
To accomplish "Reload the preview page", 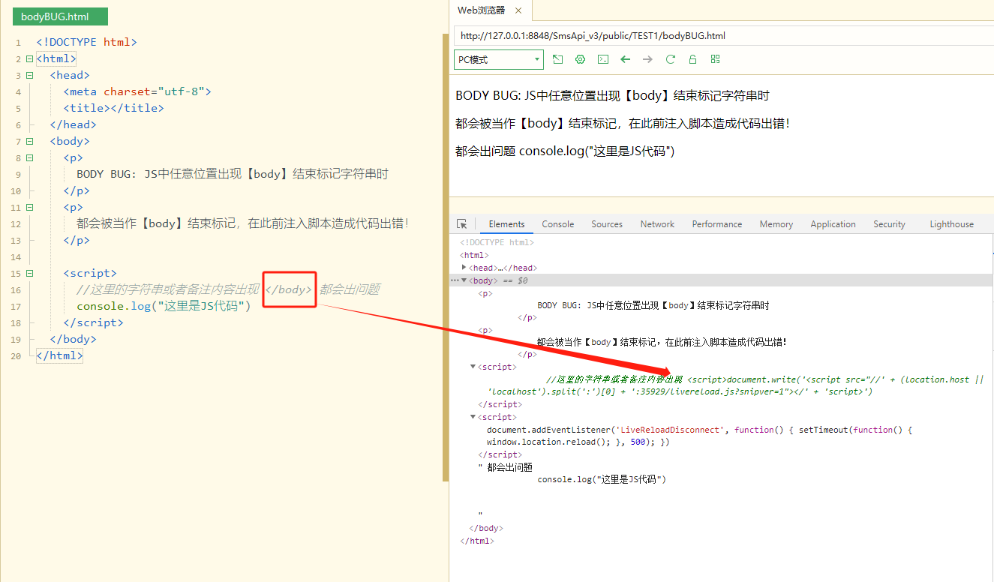I will pyautogui.click(x=670, y=59).
